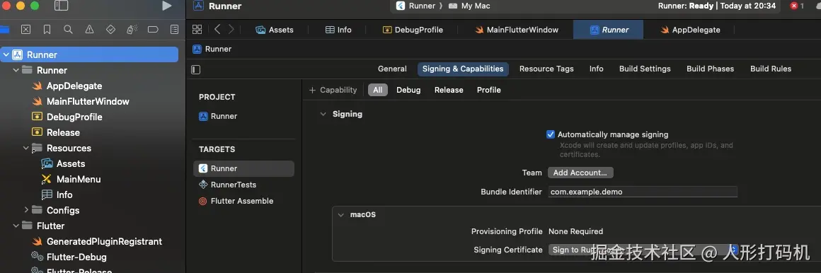821x273 pixels.
Task: Select the All configurations filter
Action: point(377,90)
